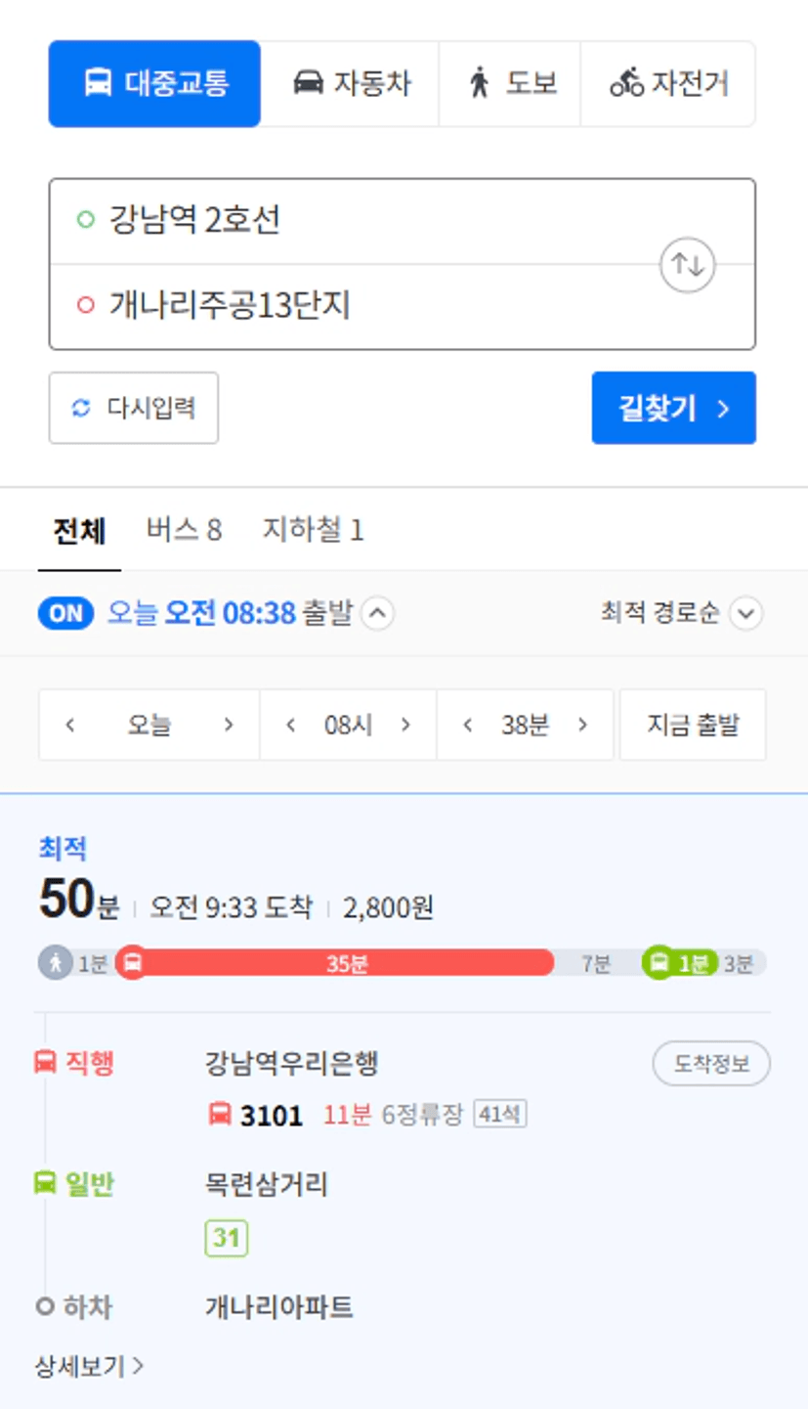Select the bicycle (자전거) travel mode
This screenshot has width=808, height=1409.
668,84
